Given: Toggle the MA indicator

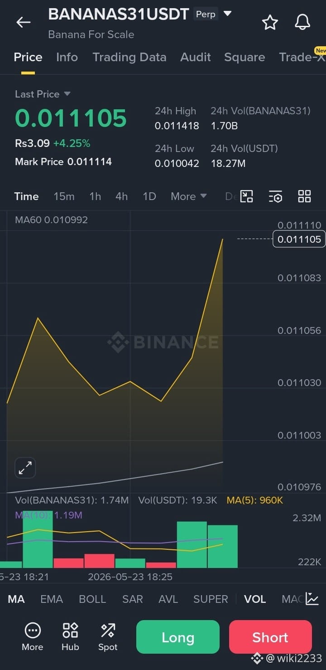Looking at the screenshot, I should pos(16,599).
